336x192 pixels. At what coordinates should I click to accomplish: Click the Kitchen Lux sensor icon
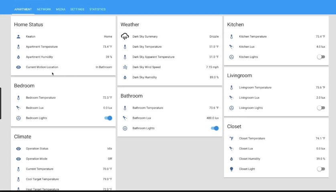(231, 47)
